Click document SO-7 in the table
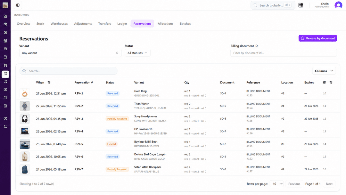This screenshot has height=195, width=346. click(223, 131)
